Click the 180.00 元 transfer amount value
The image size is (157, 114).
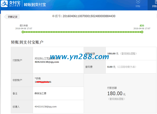pos(113,54)
